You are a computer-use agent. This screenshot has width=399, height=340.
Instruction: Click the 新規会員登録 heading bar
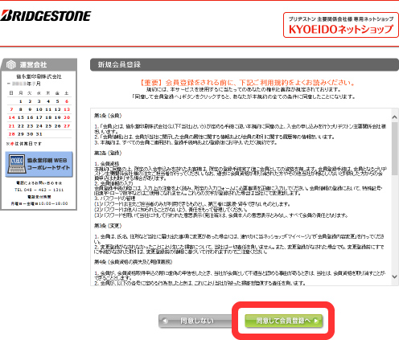[x=245, y=64]
